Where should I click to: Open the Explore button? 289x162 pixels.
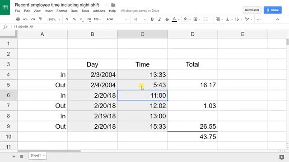[x=281, y=157]
